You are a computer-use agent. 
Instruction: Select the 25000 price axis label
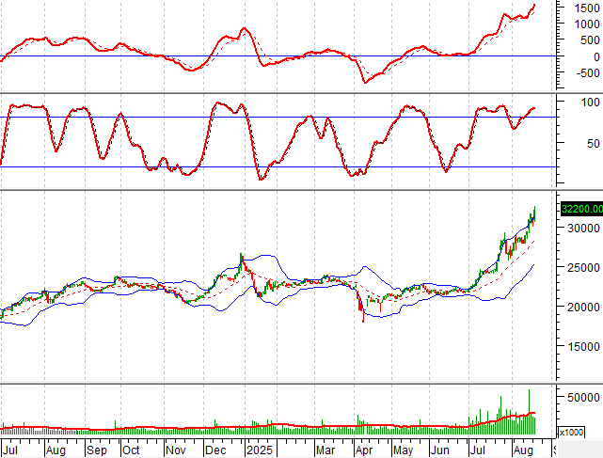coord(583,268)
